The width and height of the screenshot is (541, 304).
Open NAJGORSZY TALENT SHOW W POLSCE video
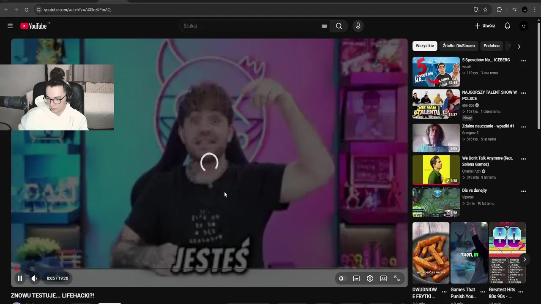(489, 95)
